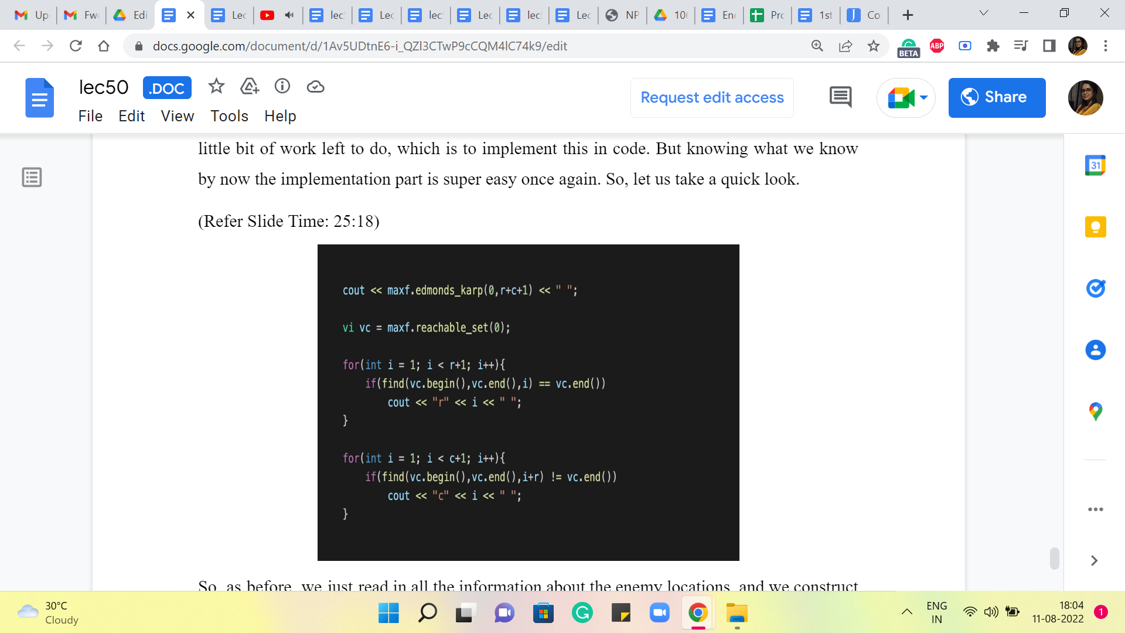
Task: Open Google Calendar side panel
Action: [1095, 166]
